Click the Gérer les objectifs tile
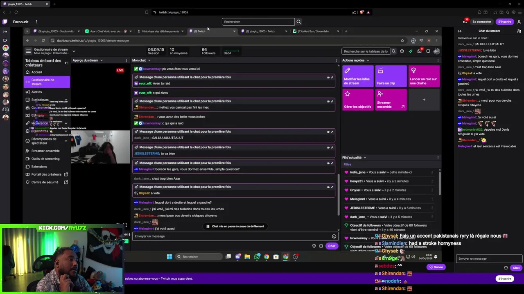 358,100
